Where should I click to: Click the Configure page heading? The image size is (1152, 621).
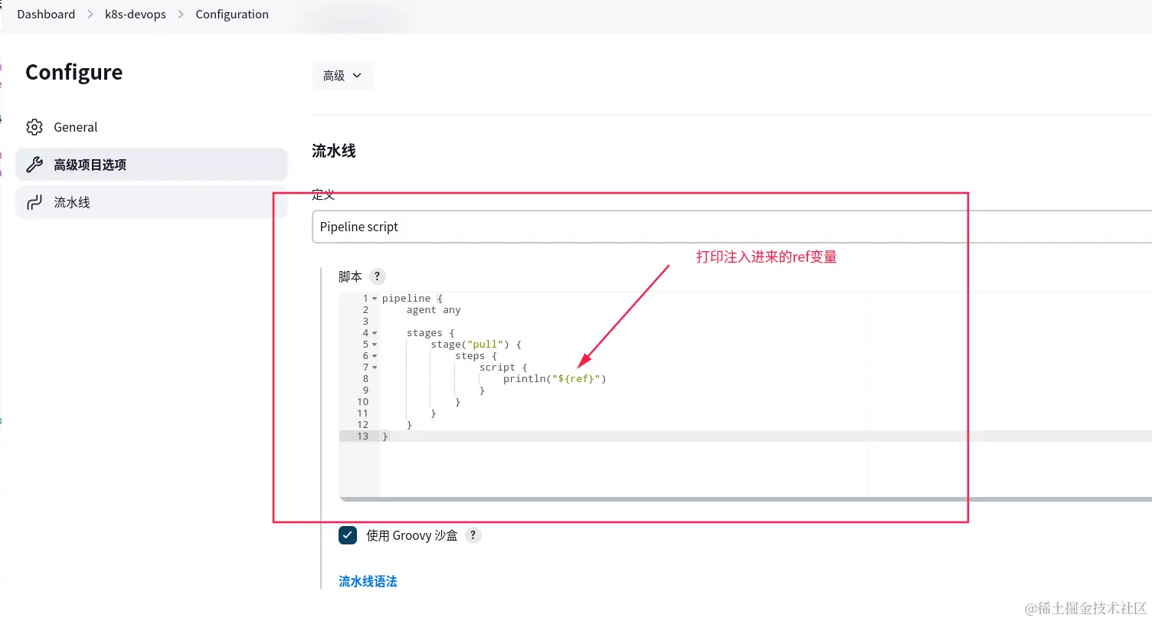[x=74, y=72]
